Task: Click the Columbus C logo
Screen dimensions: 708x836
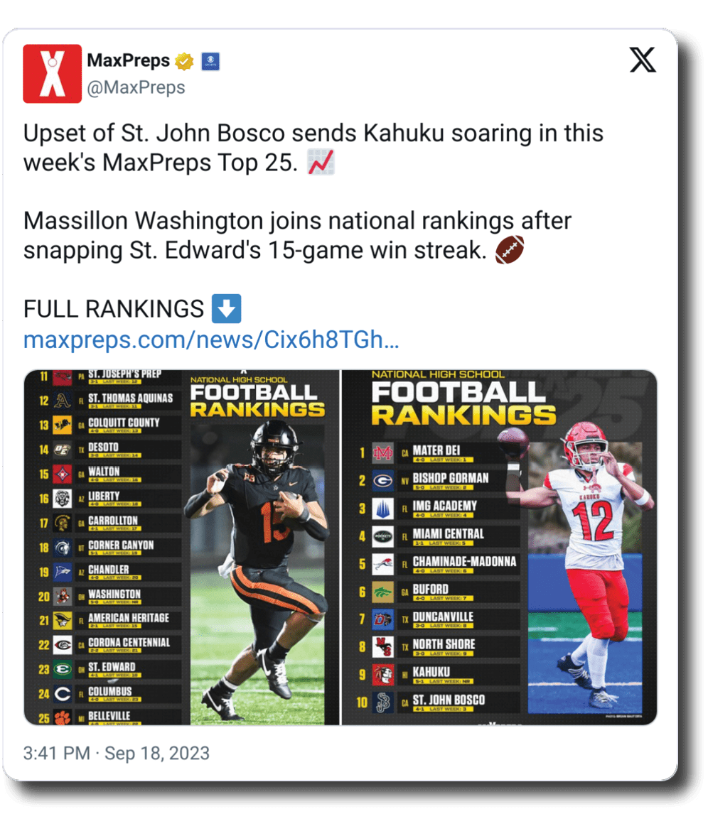Action: (63, 694)
